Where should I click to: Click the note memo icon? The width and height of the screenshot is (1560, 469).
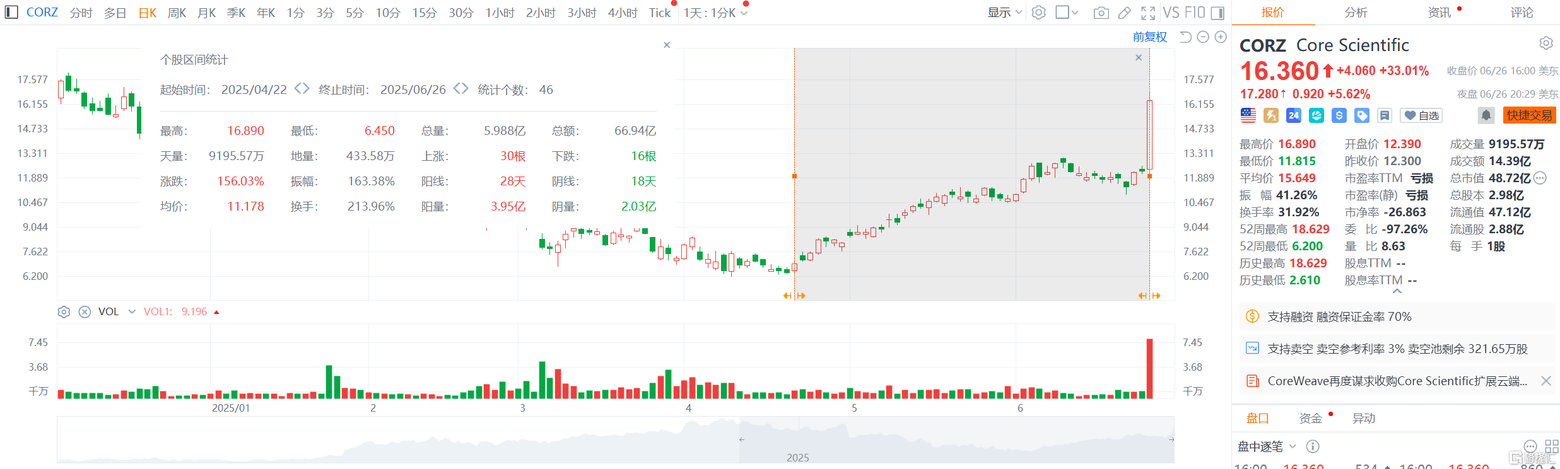point(1385,115)
